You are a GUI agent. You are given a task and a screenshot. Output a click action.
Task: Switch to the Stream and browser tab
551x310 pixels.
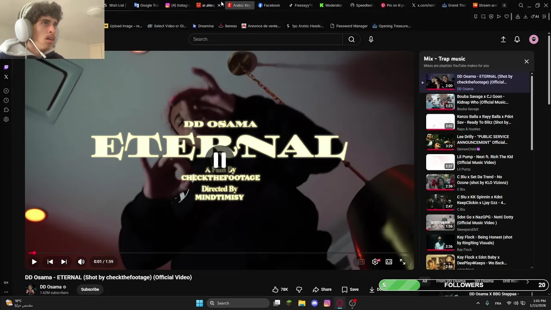pos(485,5)
